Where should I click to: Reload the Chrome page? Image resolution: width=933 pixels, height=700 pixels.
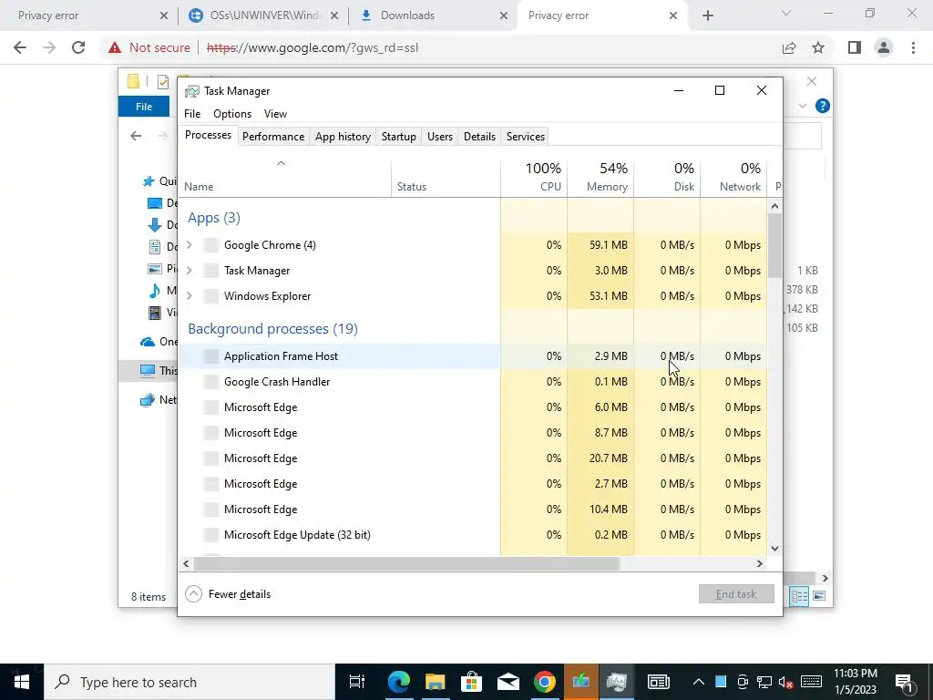(78, 47)
